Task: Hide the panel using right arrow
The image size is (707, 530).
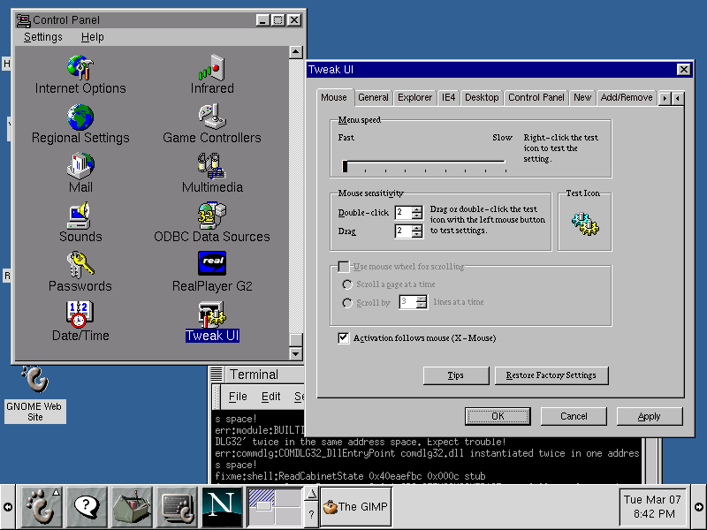Action: pyautogui.click(x=699, y=507)
